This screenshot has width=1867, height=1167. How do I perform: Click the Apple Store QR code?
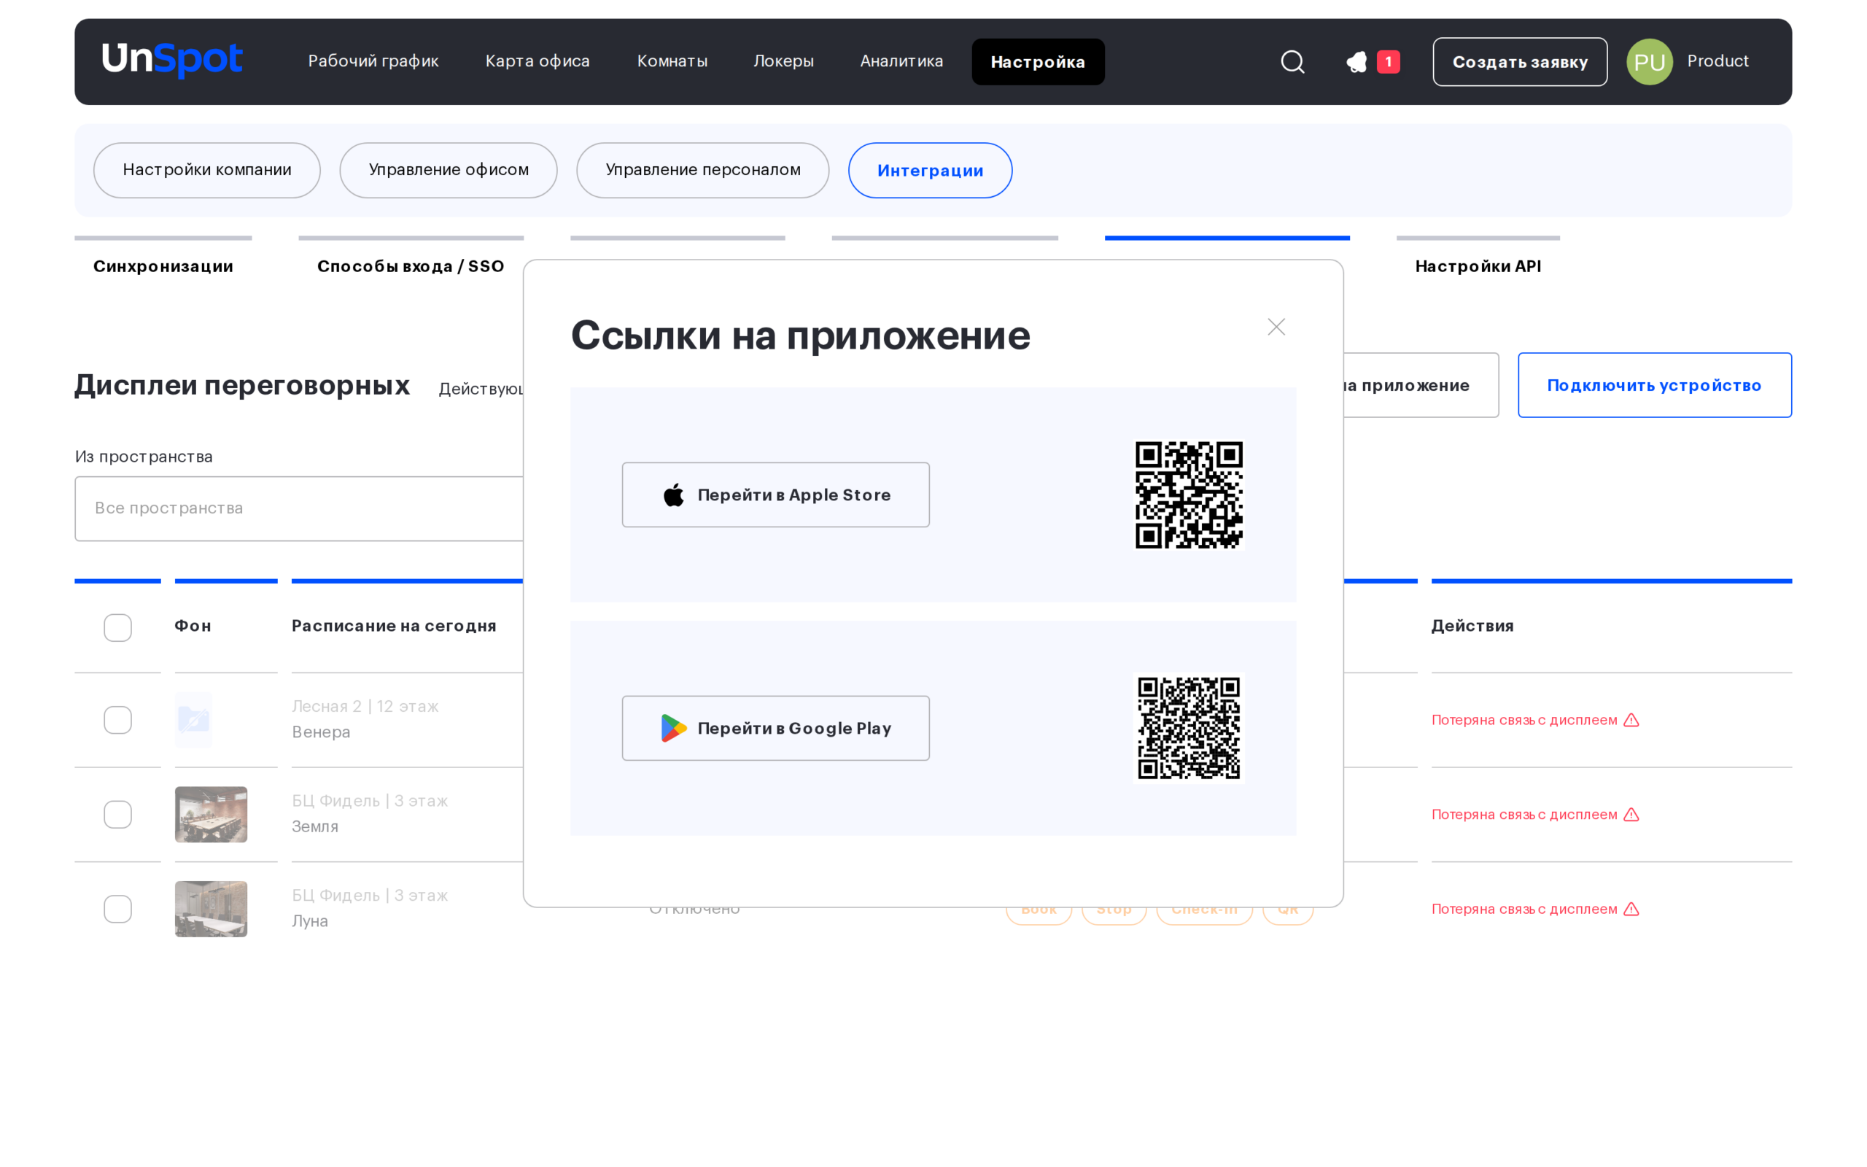pyautogui.click(x=1189, y=495)
